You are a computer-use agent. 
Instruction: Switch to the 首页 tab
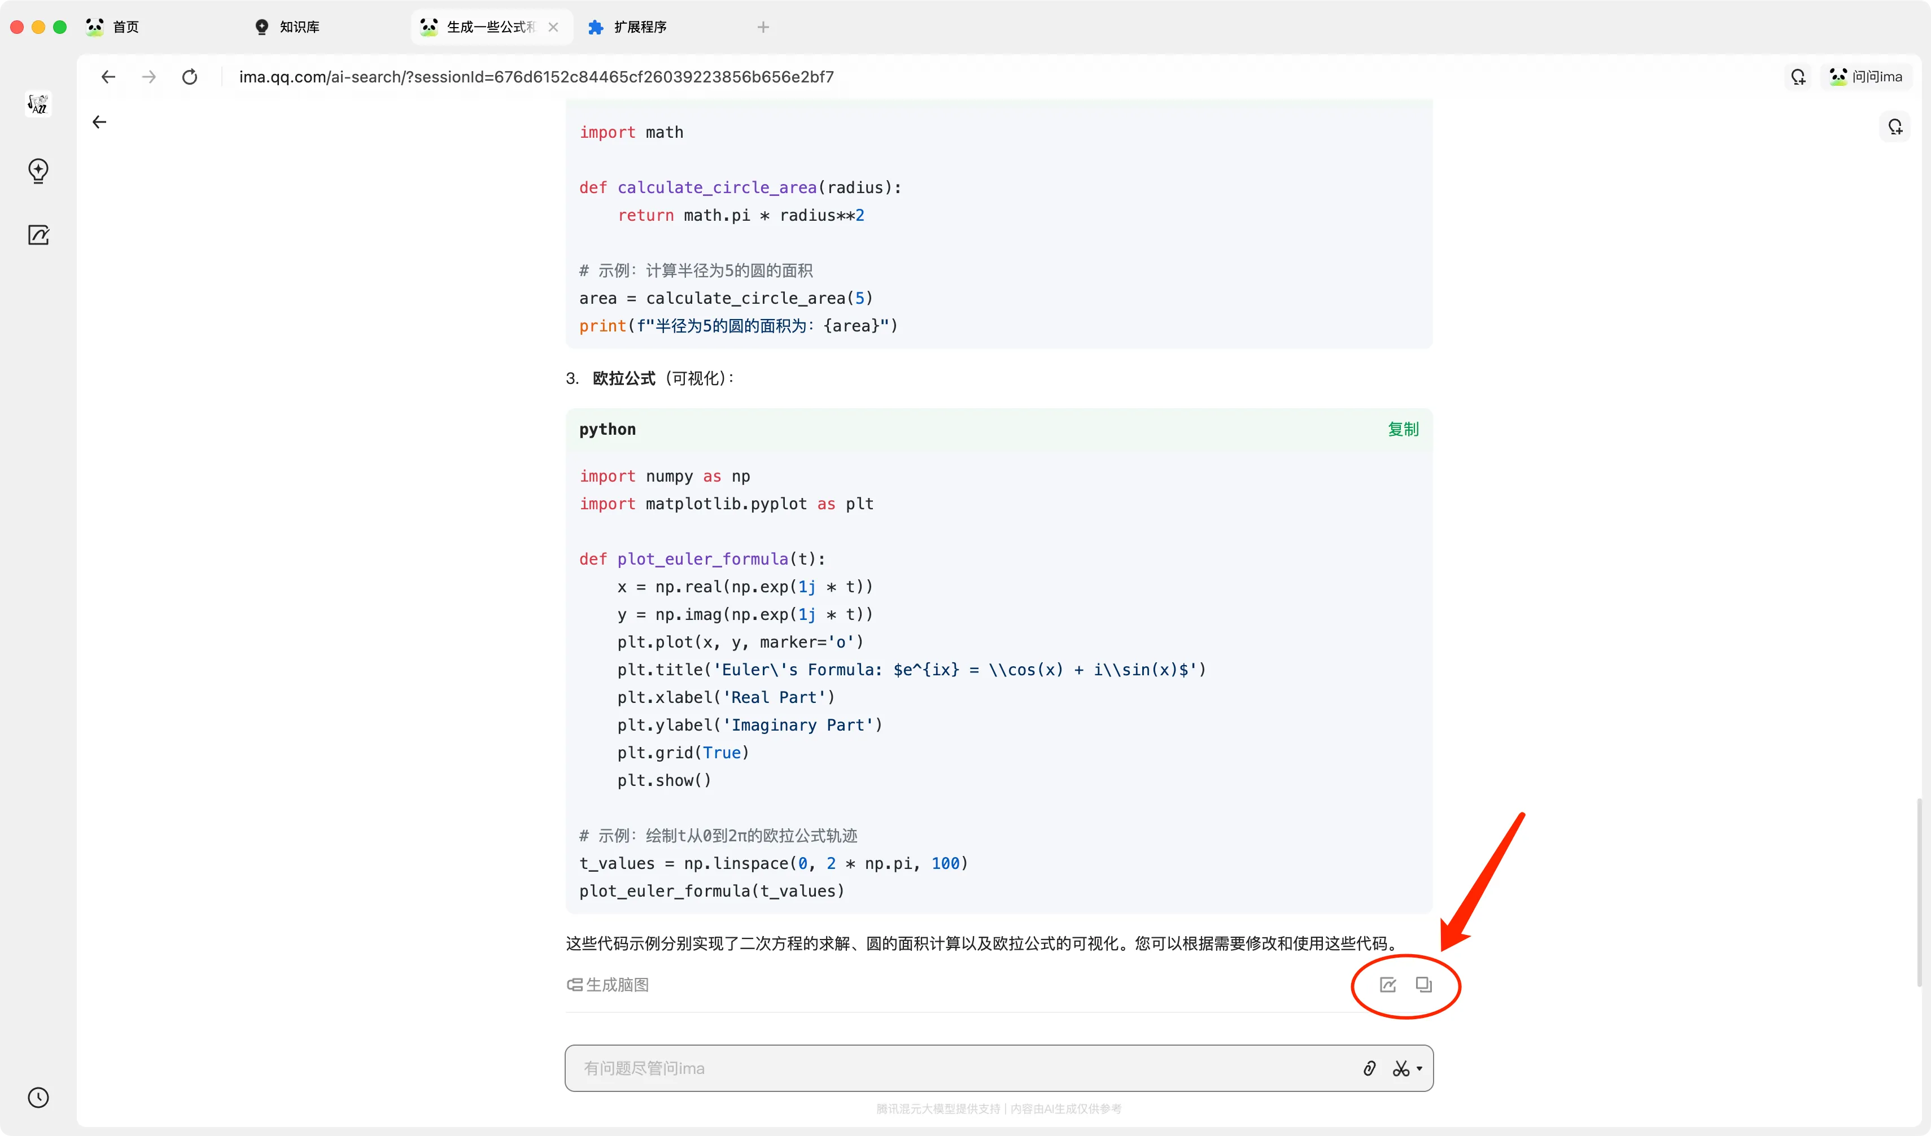[126, 27]
